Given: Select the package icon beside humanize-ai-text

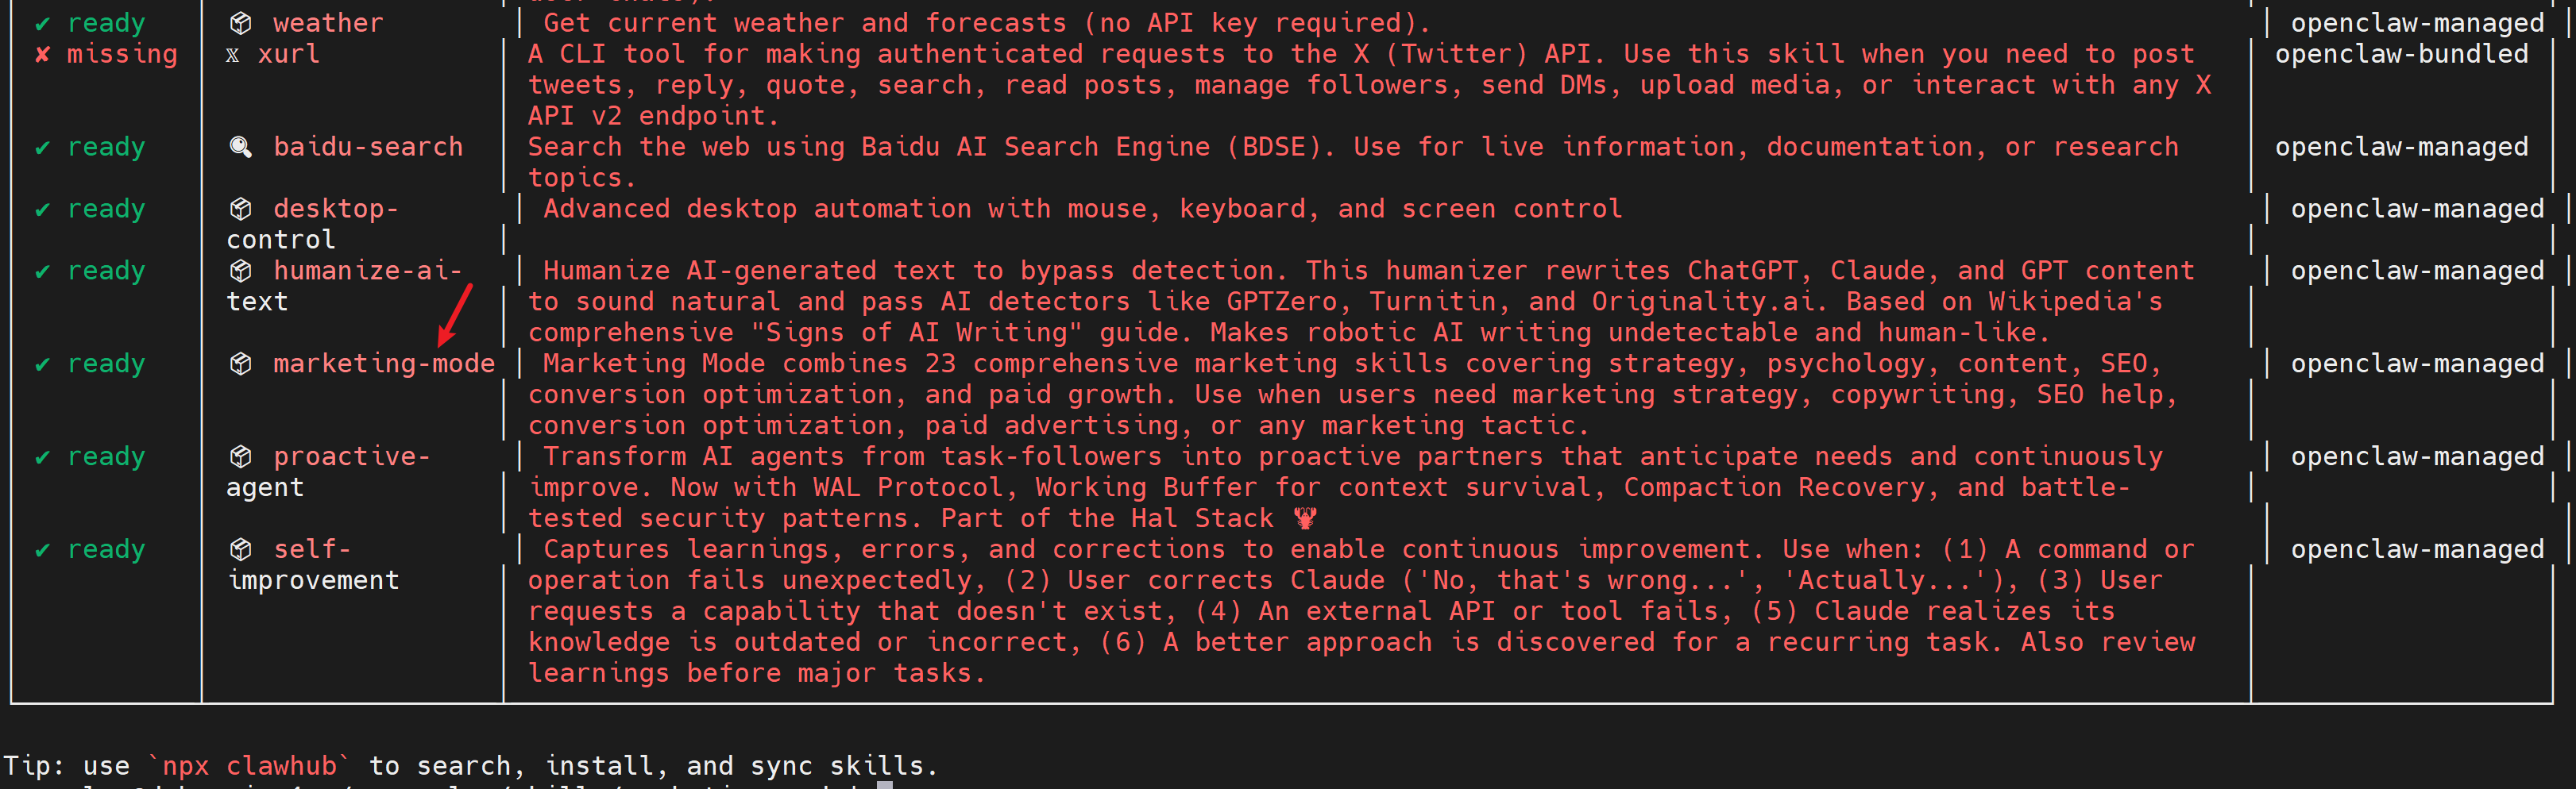Looking at the screenshot, I should tap(240, 271).
